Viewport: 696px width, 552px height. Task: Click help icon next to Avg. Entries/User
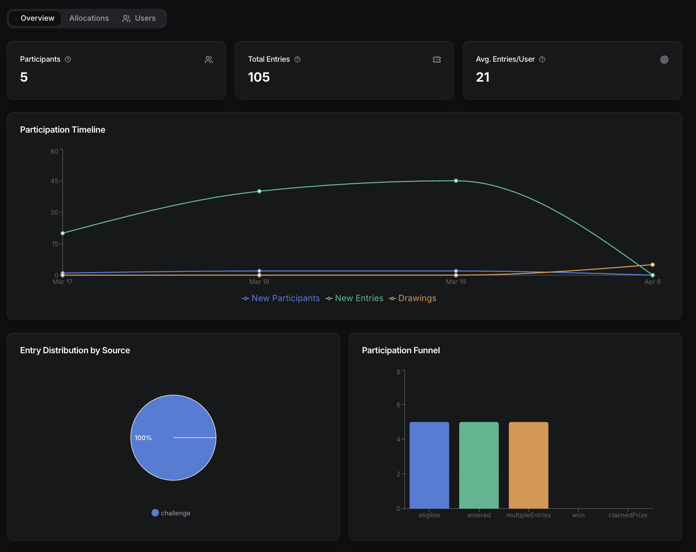tap(542, 59)
